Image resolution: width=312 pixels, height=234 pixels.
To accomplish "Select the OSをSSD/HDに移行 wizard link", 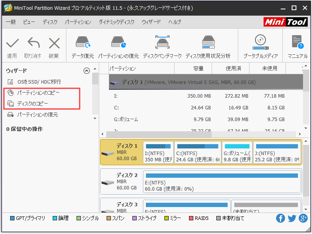I will 39,82.
